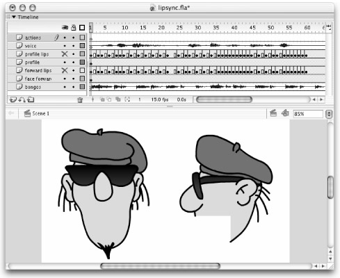Click the Scene 1 clapperboard icon
Screen dimensions: 340x278
pyautogui.click(x=27, y=113)
